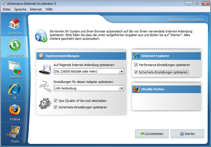211x147 pixels.
Task: Click the Internet Explorer panel header icon
Action: tap(136, 56)
